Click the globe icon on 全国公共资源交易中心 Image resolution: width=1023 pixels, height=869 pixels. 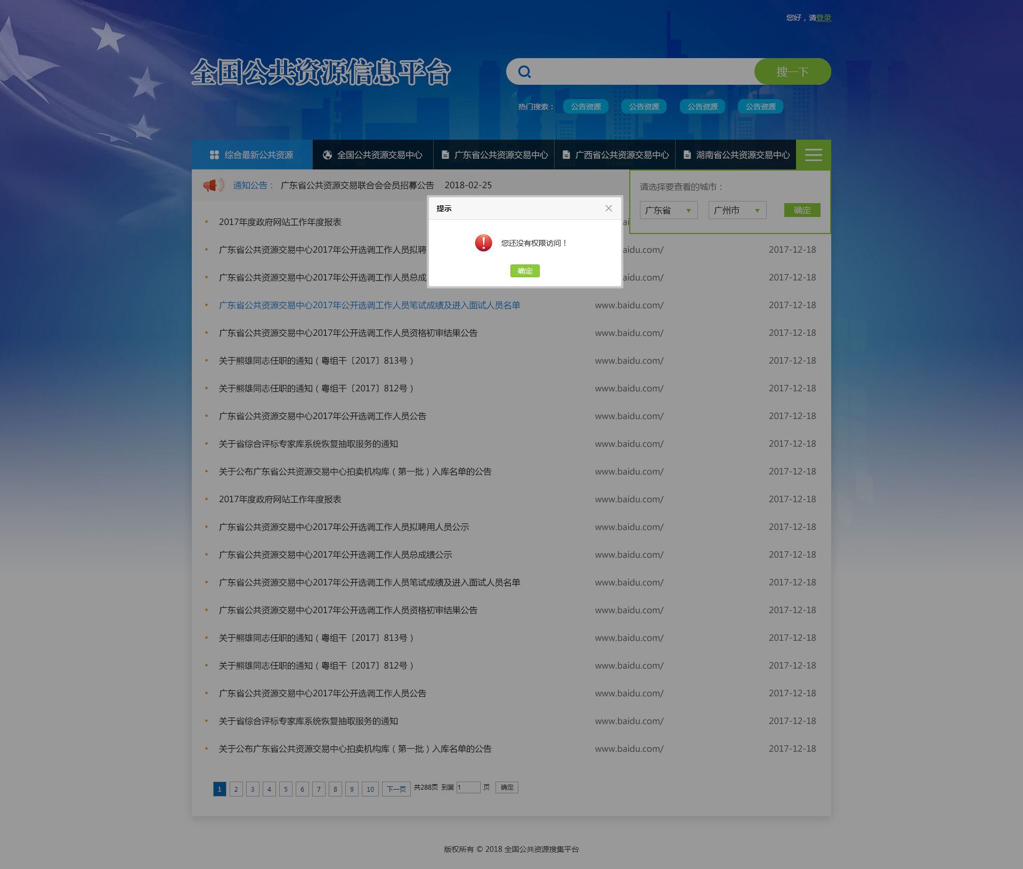point(327,155)
